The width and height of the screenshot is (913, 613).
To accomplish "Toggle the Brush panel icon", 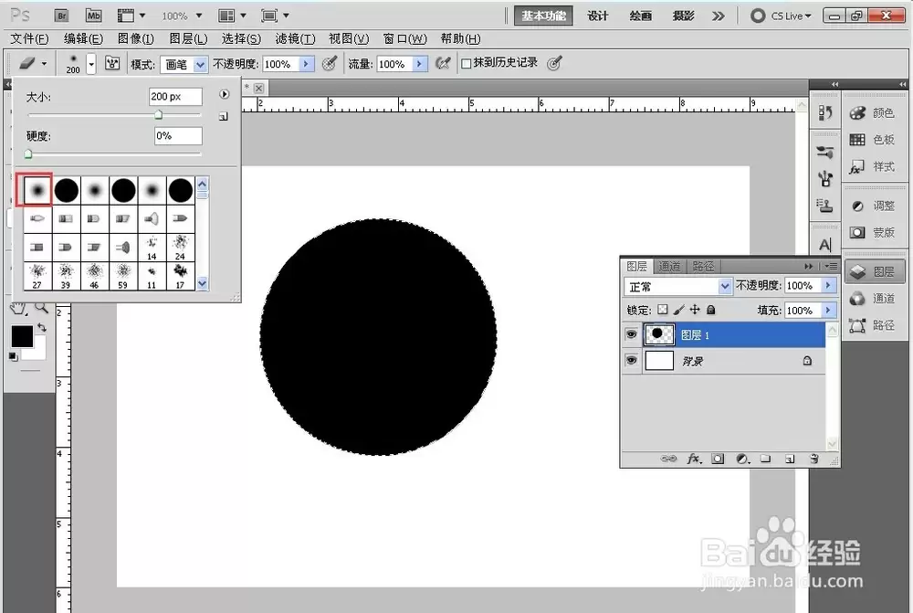I will [x=111, y=63].
